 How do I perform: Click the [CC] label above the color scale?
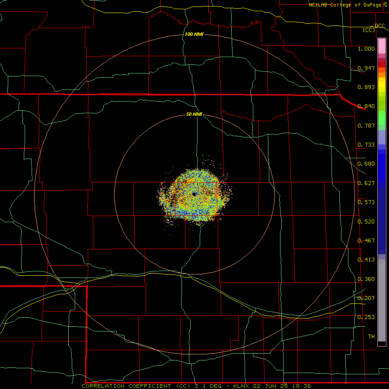pos(369,30)
